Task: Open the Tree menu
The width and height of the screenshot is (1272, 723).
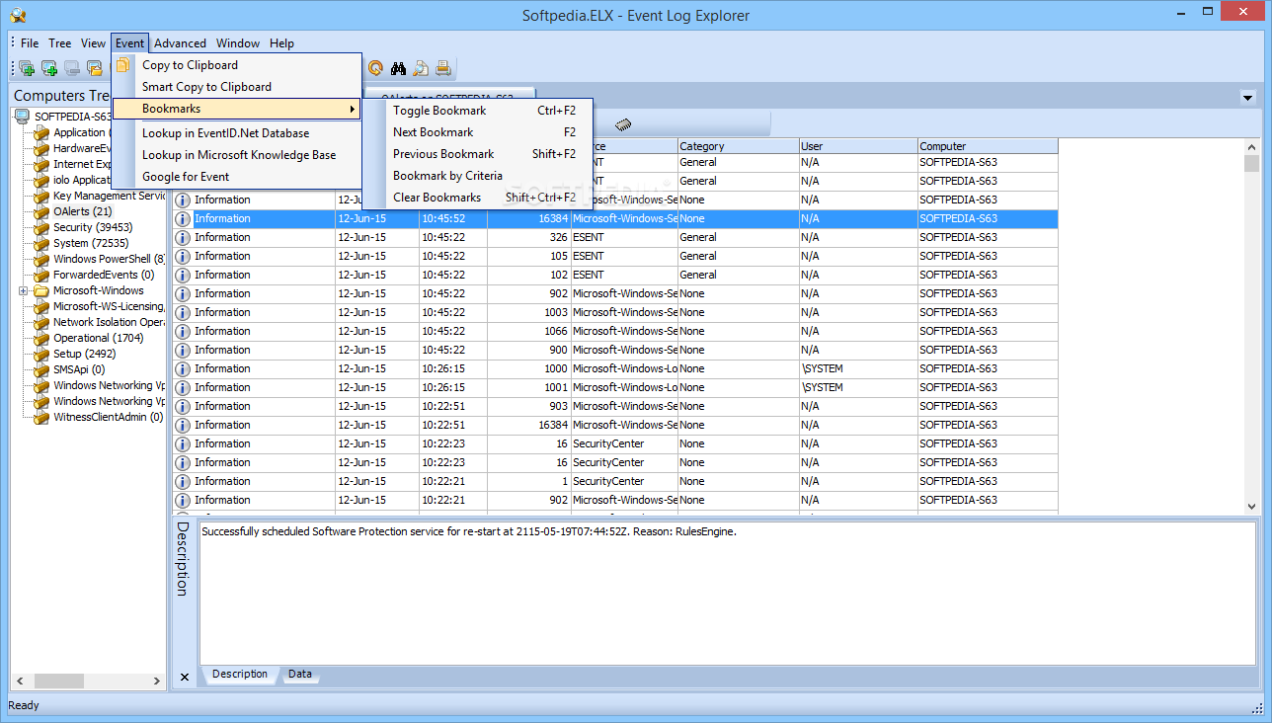Action: point(60,43)
